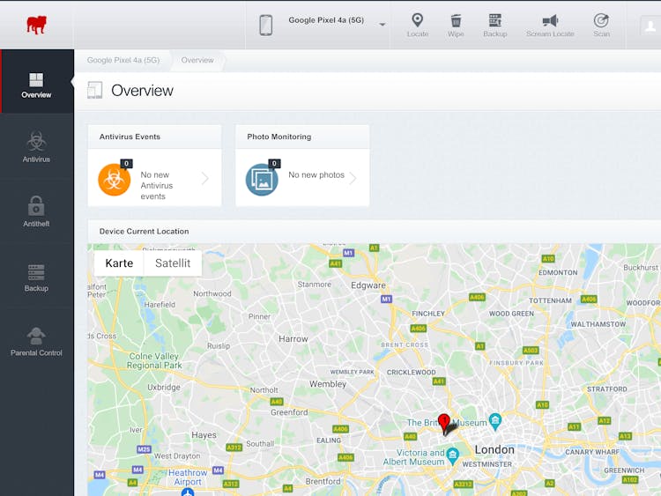Image resolution: width=661 pixels, height=496 pixels.
Task: Open Backup section in sidebar
Action: 37,278
